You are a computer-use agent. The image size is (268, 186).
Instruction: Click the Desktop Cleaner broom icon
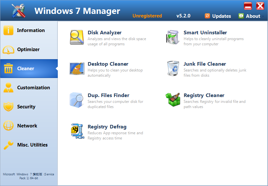pos(77,69)
